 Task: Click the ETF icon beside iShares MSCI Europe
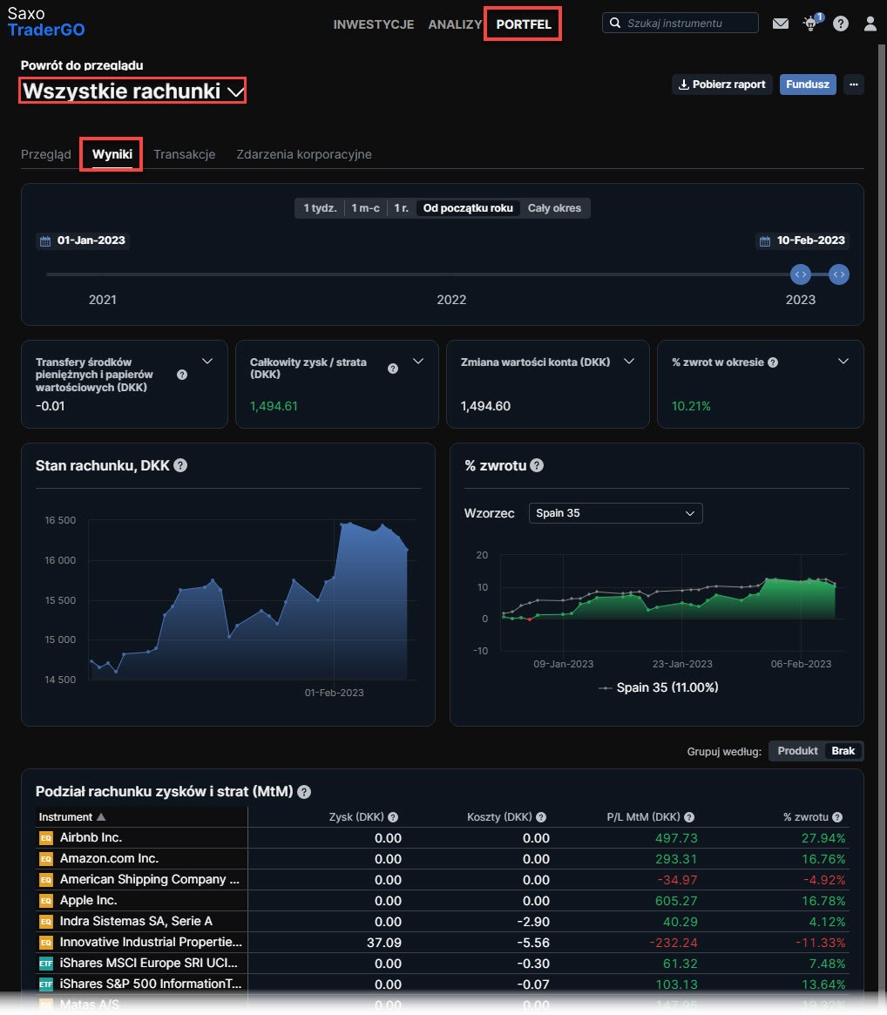coord(46,964)
